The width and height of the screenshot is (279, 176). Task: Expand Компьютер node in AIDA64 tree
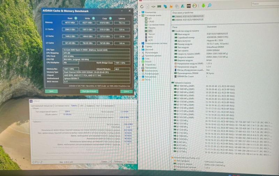coord(140,12)
